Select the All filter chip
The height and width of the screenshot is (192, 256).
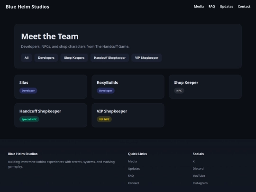click(27, 58)
